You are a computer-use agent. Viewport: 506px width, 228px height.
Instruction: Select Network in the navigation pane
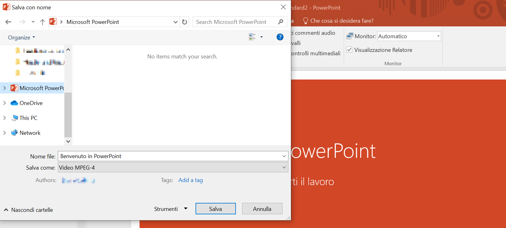30,133
